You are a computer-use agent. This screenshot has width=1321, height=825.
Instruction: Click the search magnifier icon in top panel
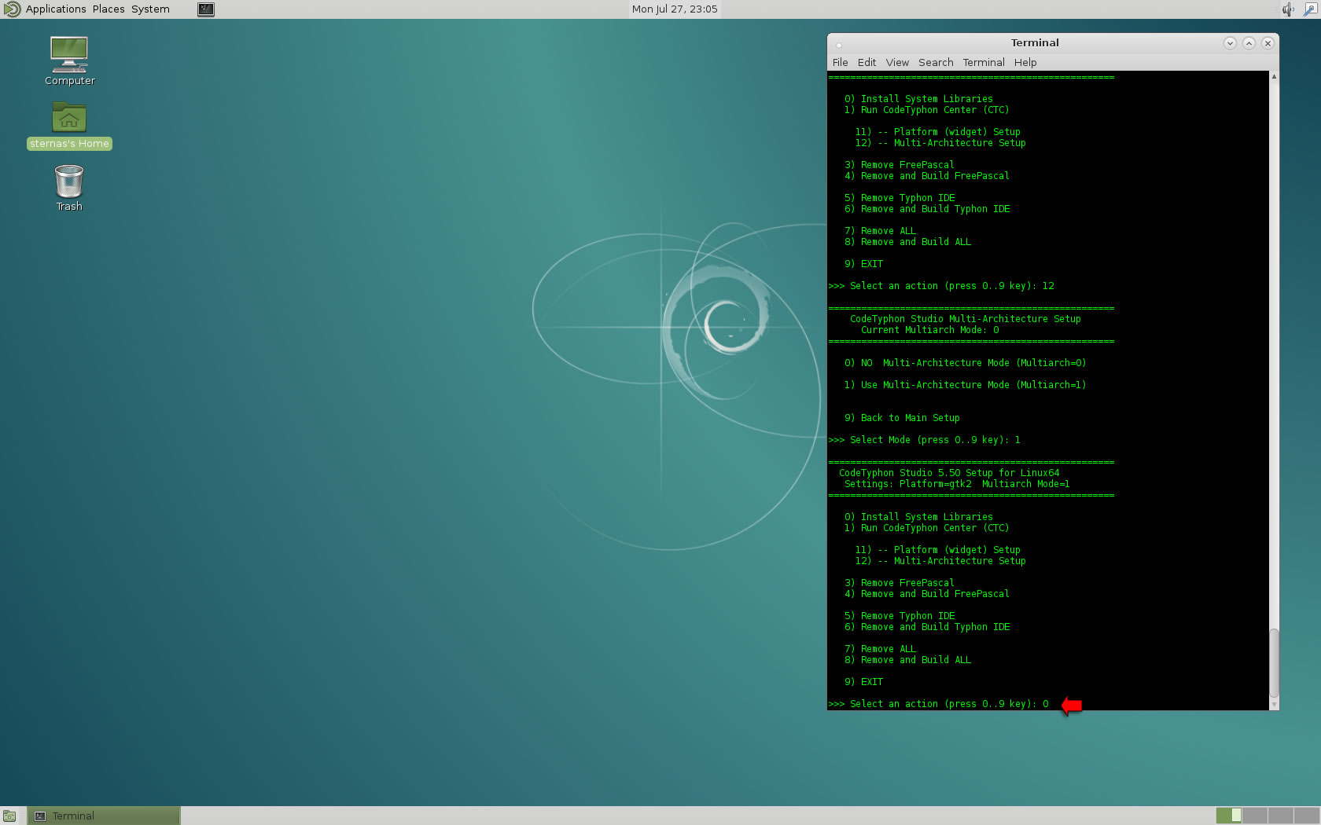coord(1310,9)
